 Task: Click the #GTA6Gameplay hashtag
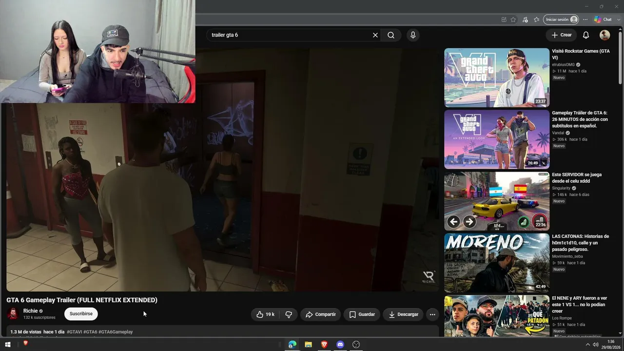click(x=116, y=332)
